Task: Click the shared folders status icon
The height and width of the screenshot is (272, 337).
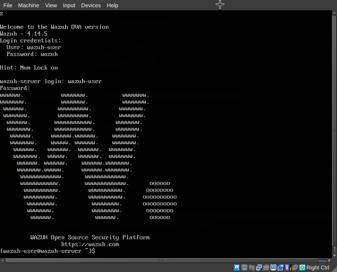Action: coord(266,267)
